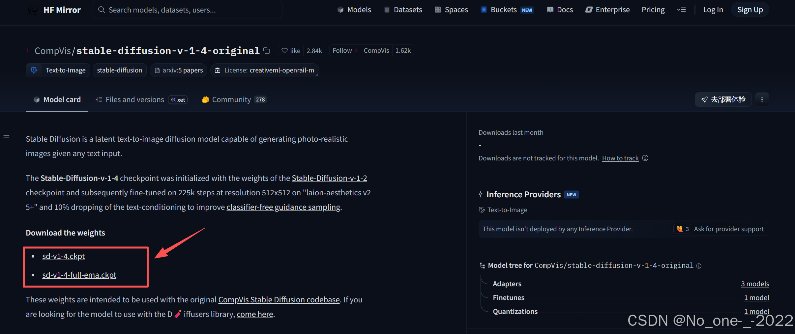Switch to Files and versions tab
The height and width of the screenshot is (334, 795).
pos(141,99)
